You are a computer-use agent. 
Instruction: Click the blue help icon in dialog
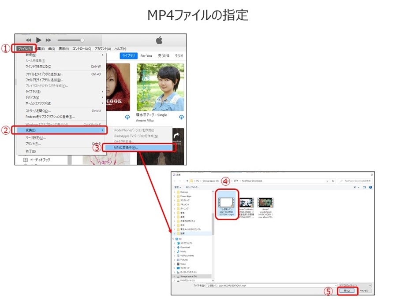(370, 187)
